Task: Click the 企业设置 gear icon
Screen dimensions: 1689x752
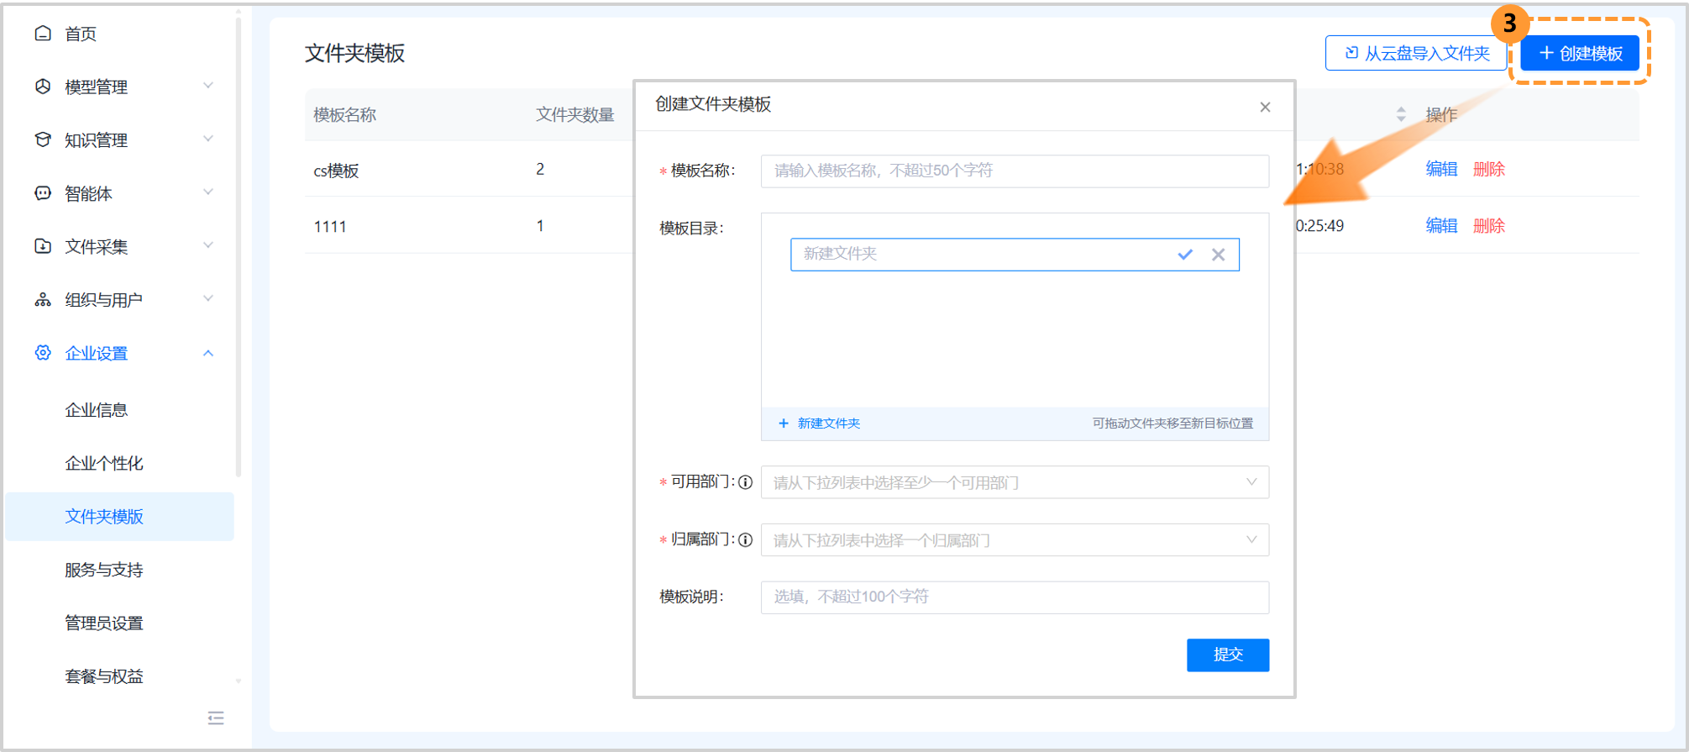Action: pos(43,353)
